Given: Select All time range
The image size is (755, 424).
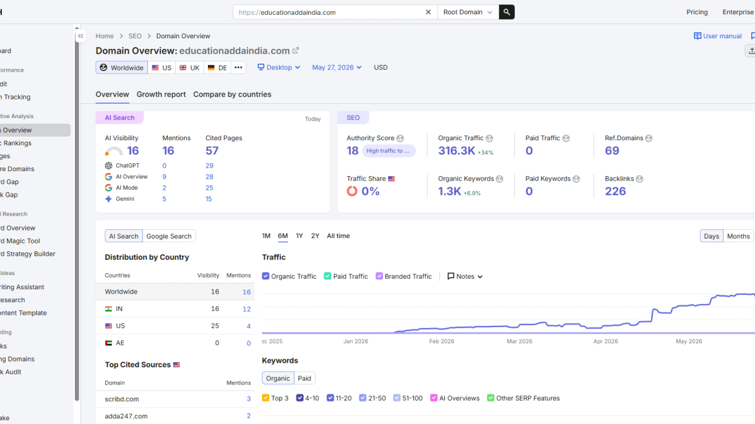Looking at the screenshot, I should point(338,236).
